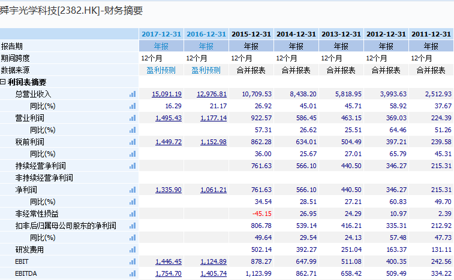This screenshot has height=280, width=454.
Task: Open chart icon for 同比(%) under 总营业收入
Action: (x=133, y=106)
